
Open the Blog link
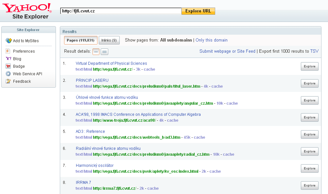coord(17,59)
